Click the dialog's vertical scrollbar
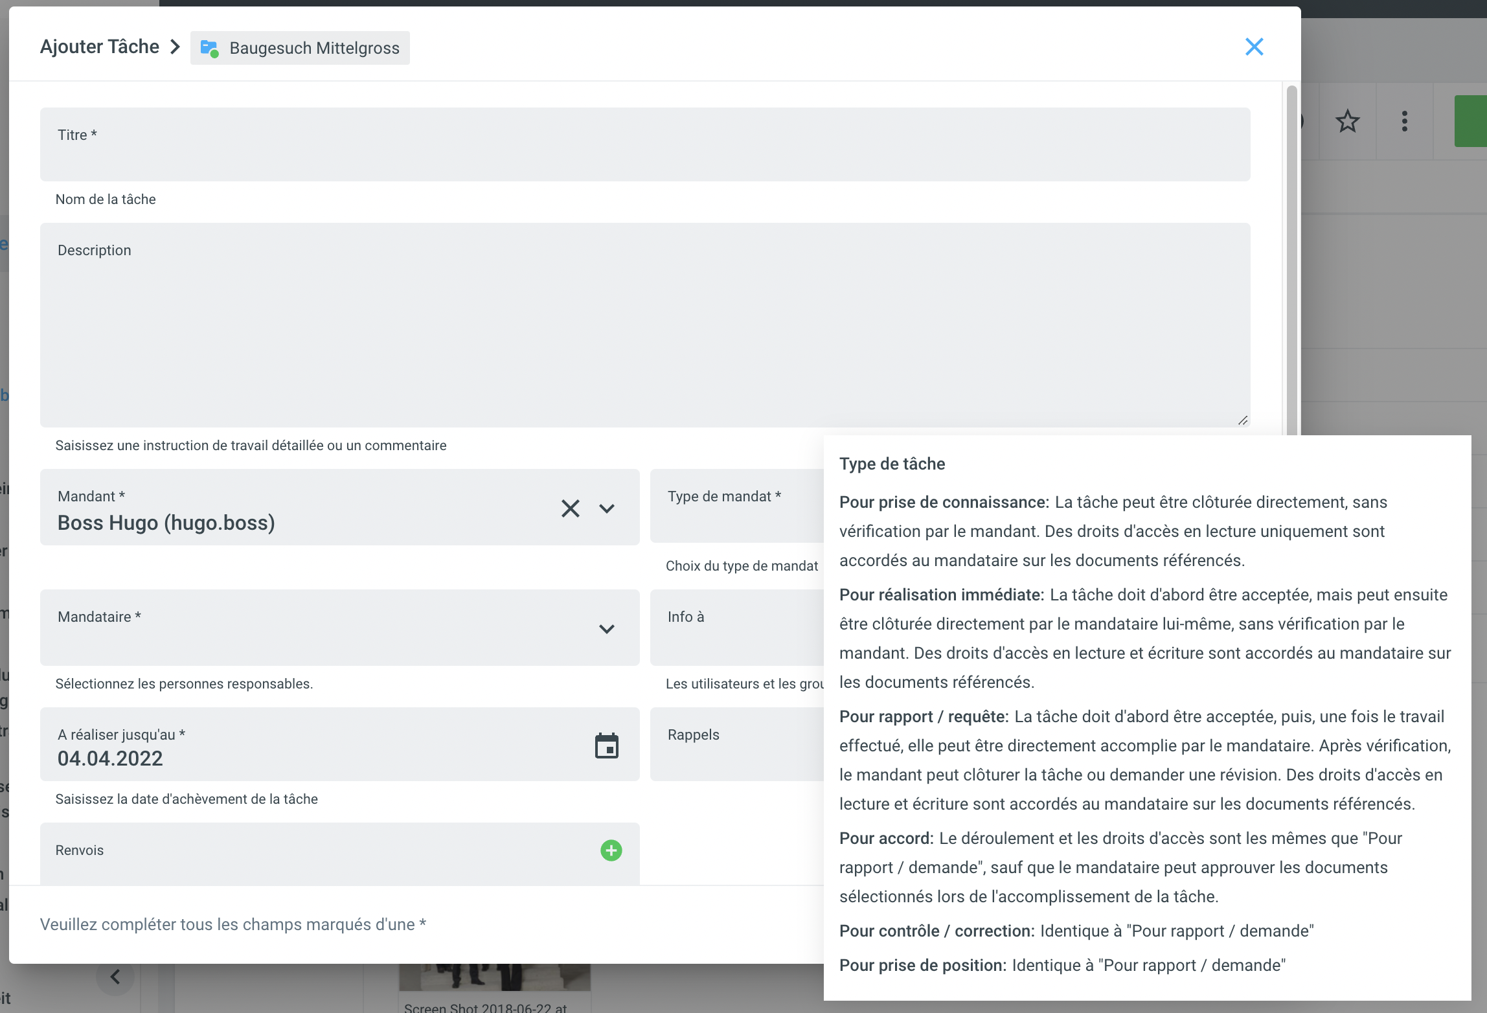The height and width of the screenshot is (1013, 1487). click(x=1291, y=259)
